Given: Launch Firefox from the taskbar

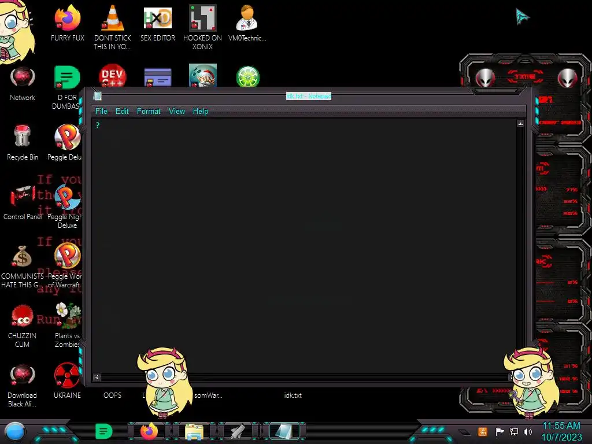Looking at the screenshot, I should pyautogui.click(x=149, y=431).
